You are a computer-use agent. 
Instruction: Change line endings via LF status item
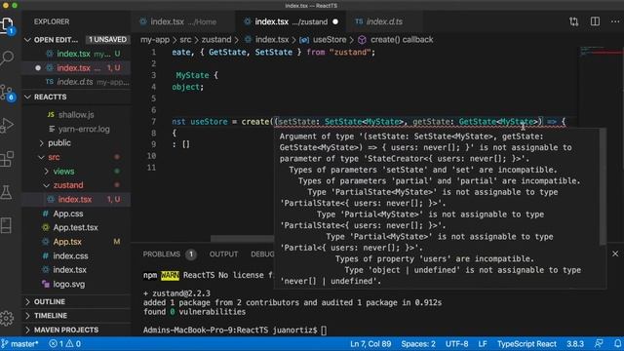point(483,344)
